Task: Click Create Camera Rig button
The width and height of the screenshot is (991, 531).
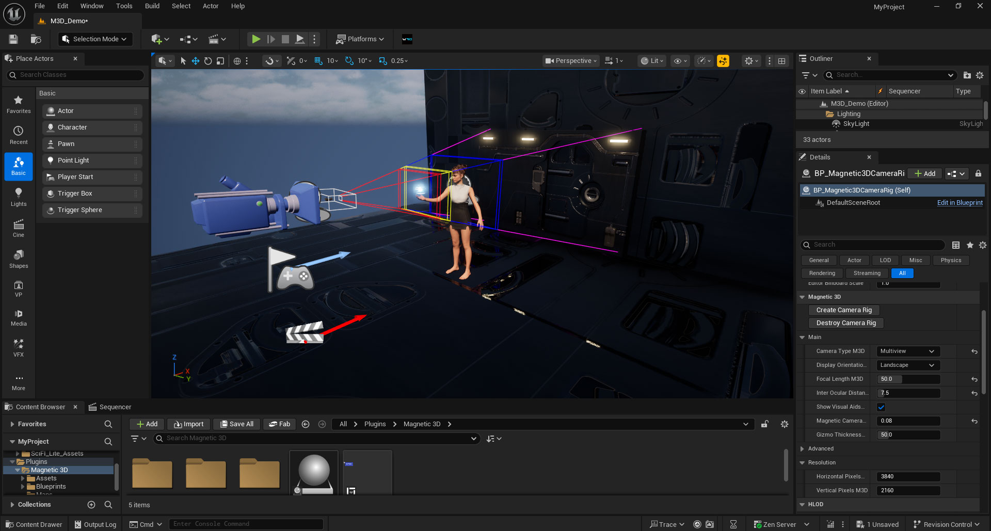Action: click(x=844, y=310)
